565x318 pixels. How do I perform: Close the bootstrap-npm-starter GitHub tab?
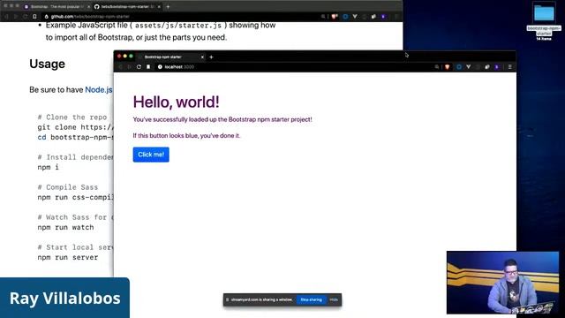click(x=159, y=7)
